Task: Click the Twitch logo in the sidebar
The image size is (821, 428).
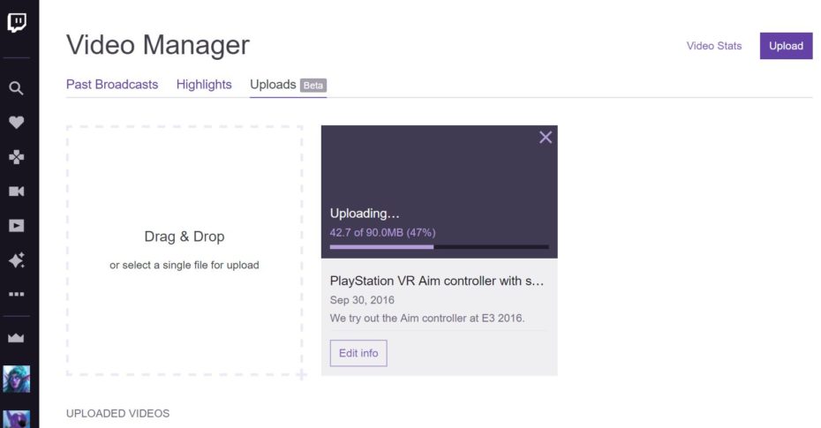Action: [x=17, y=23]
